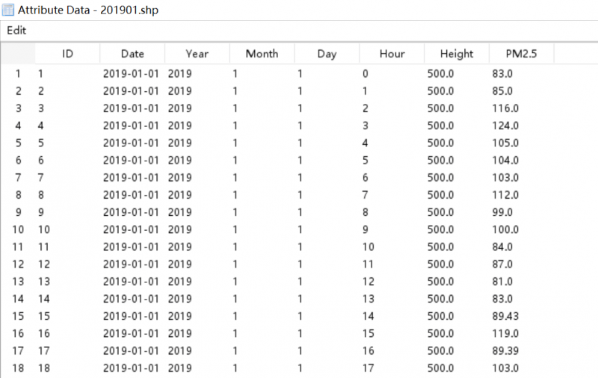Select the Date column header
598x378 pixels.
click(x=132, y=54)
